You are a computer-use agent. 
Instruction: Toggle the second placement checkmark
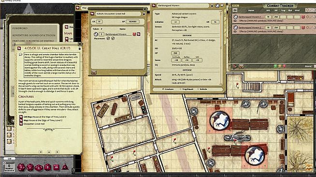point(113,38)
